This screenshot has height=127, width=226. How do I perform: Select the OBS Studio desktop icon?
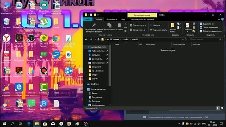pyautogui.click(x=31, y=40)
